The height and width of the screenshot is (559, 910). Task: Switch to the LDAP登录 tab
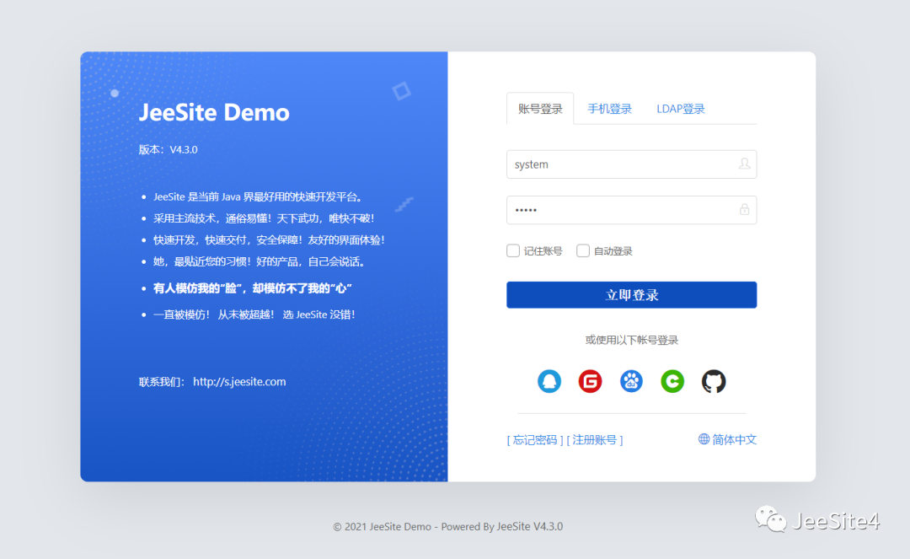[x=680, y=109]
